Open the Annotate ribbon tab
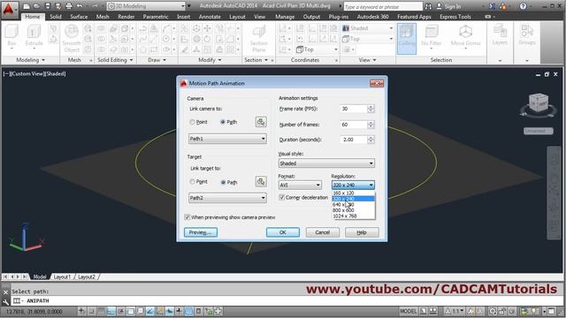Viewport: 566px width, 318px height. [x=210, y=17]
